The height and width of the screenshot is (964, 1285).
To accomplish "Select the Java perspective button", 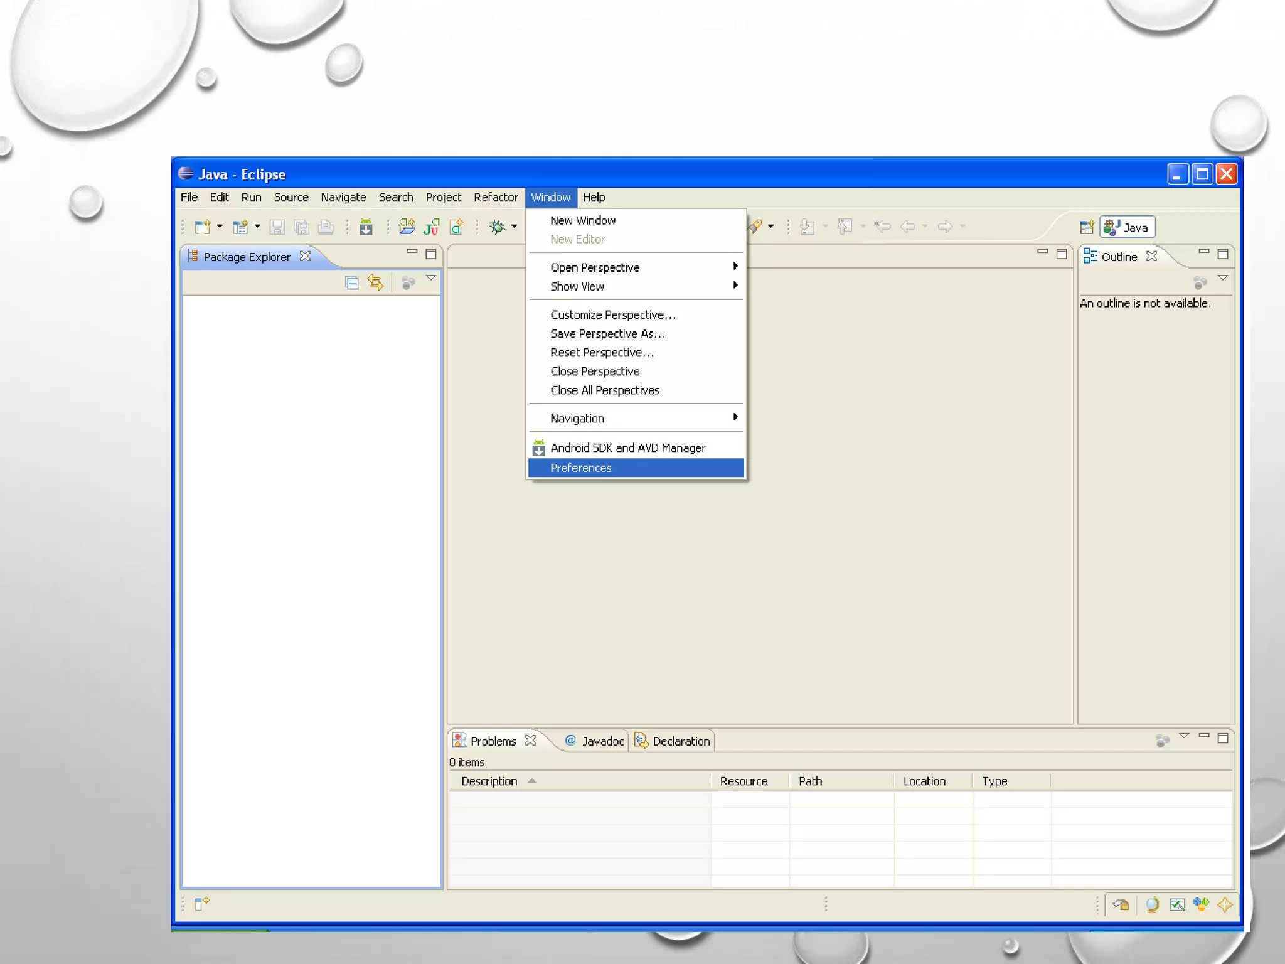I will pos(1127,227).
